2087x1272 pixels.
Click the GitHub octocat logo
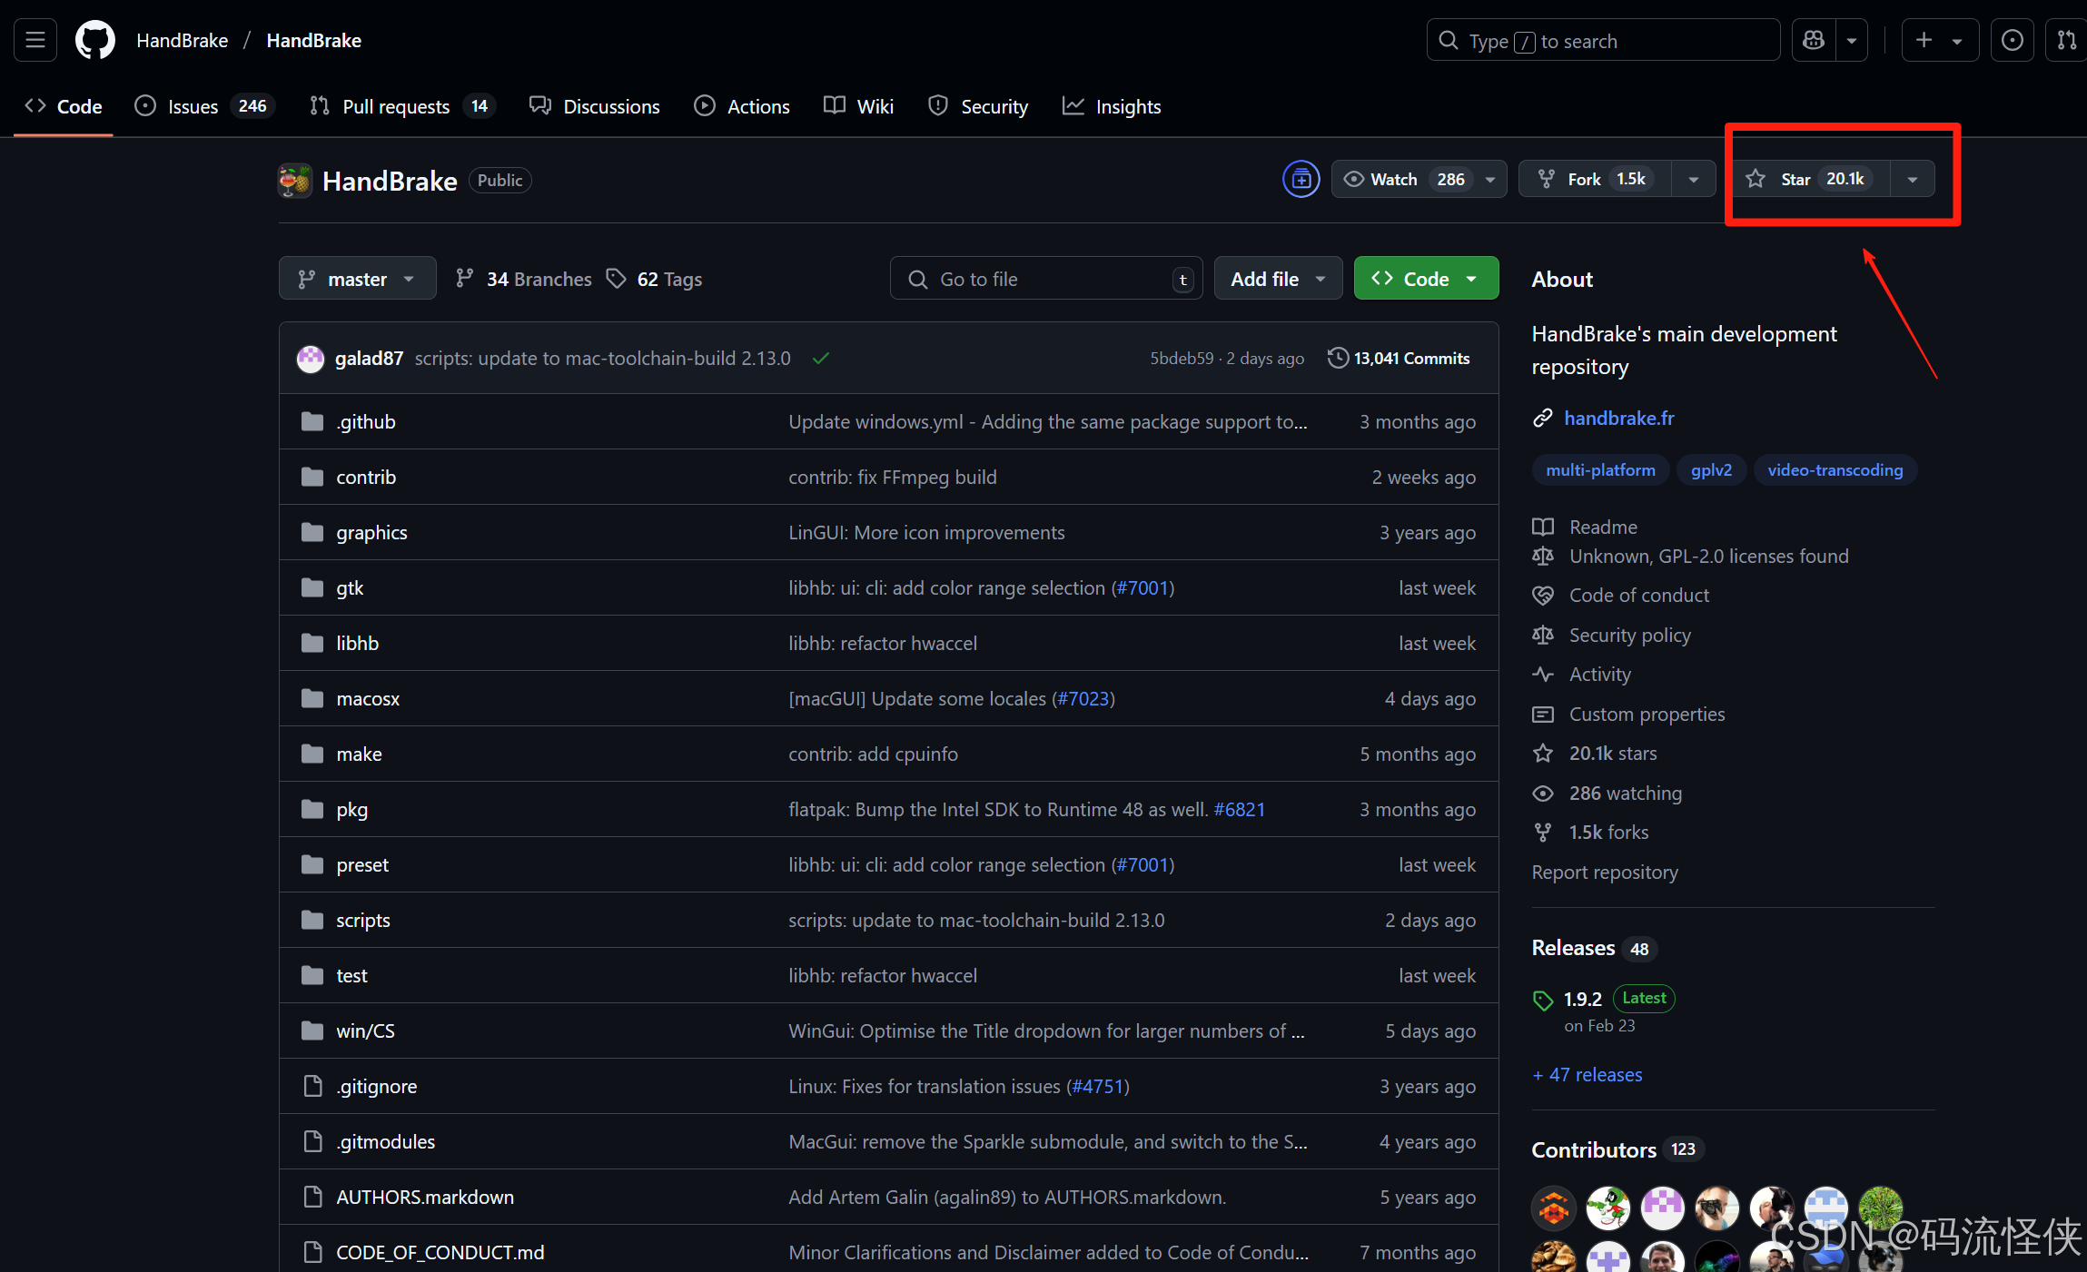(x=95, y=40)
